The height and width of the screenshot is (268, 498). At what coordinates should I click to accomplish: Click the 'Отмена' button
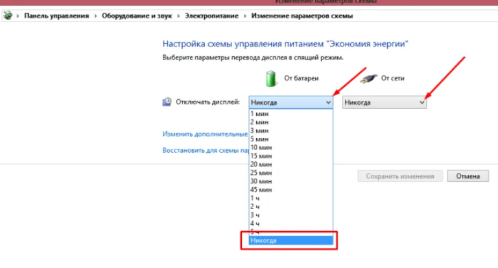pos(468,176)
